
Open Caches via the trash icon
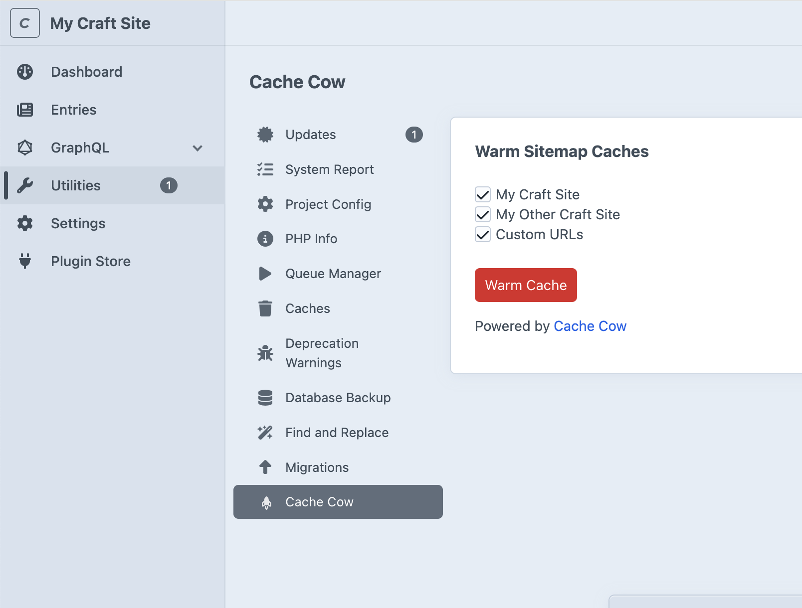(x=265, y=308)
